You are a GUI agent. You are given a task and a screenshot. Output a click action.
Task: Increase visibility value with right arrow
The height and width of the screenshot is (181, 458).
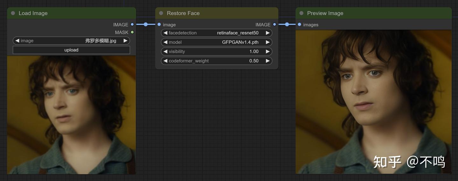(x=268, y=51)
